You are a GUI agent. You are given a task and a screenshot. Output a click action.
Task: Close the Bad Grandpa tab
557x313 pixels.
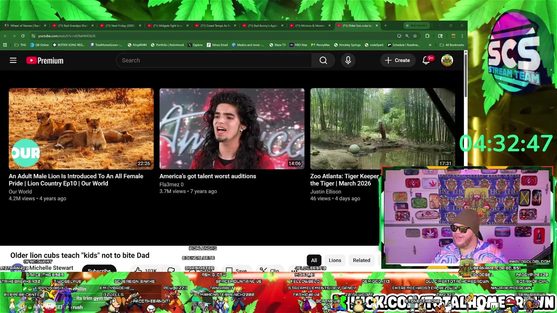coord(93,26)
